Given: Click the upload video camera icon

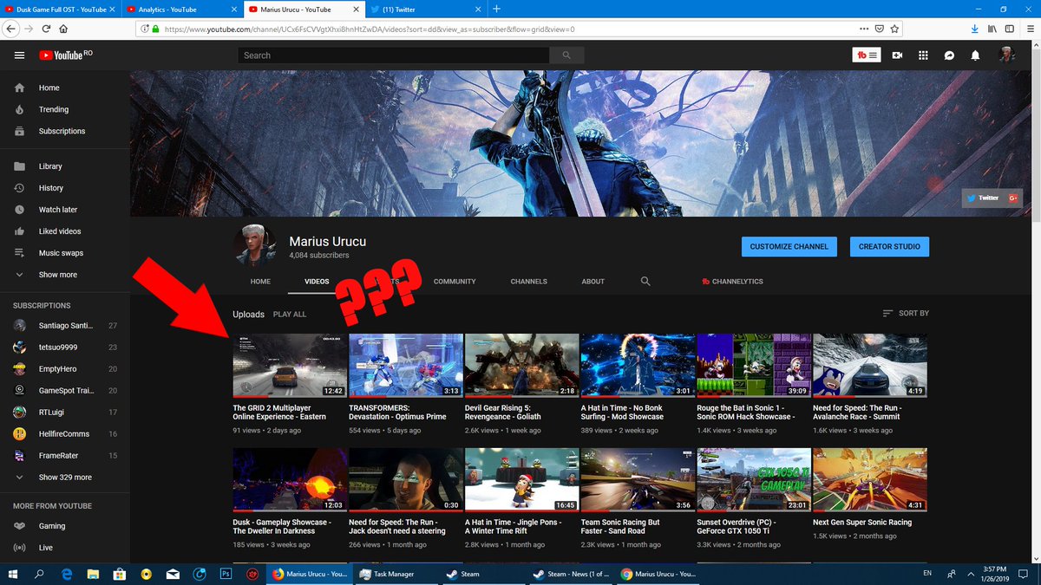Looking at the screenshot, I should [x=897, y=55].
